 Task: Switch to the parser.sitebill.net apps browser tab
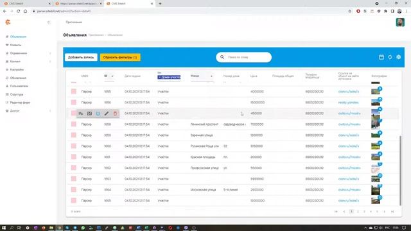[x=78, y=4]
